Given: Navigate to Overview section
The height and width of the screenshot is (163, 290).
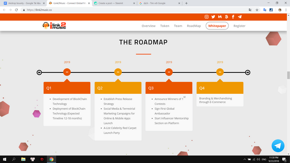Looking at the screenshot, I should tap(149, 26).
